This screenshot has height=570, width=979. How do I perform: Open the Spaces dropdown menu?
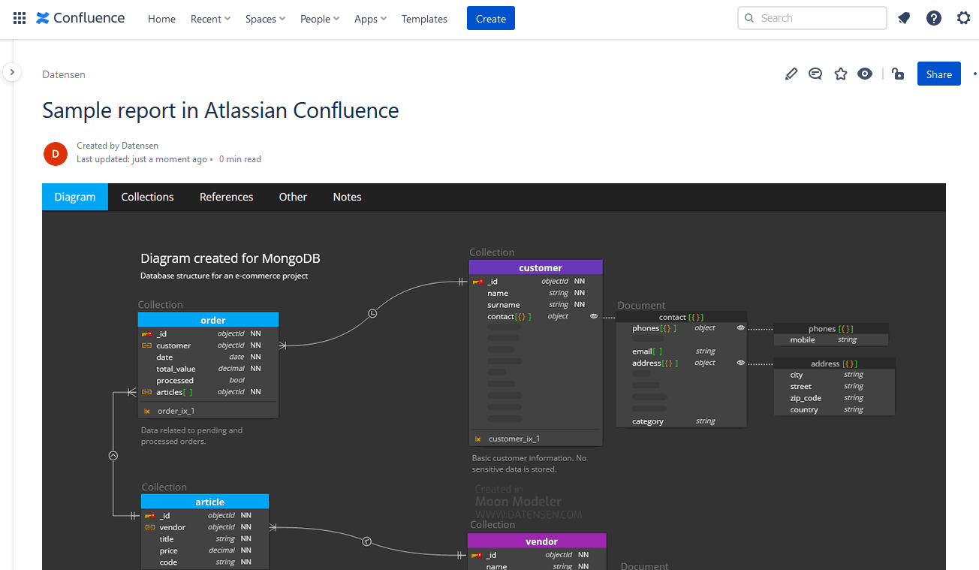265,19
